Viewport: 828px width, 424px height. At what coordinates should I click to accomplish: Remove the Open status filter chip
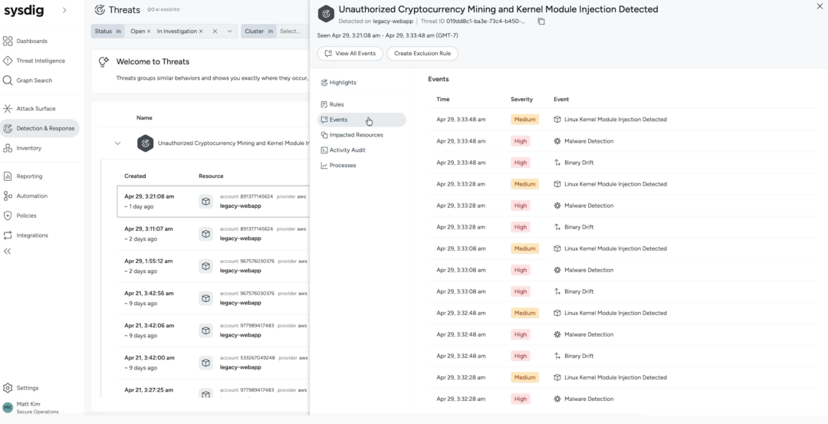pyautogui.click(x=149, y=31)
